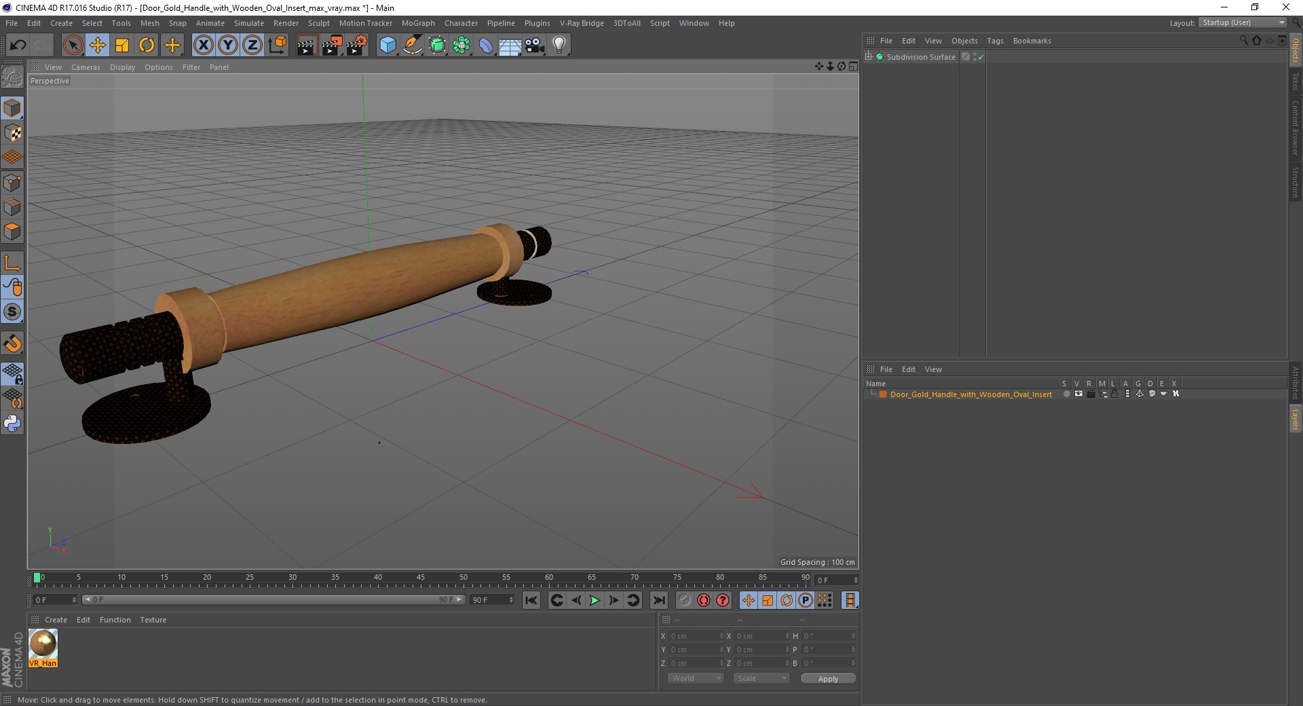The image size is (1303, 706).
Task: Play the animation forward
Action: [594, 600]
